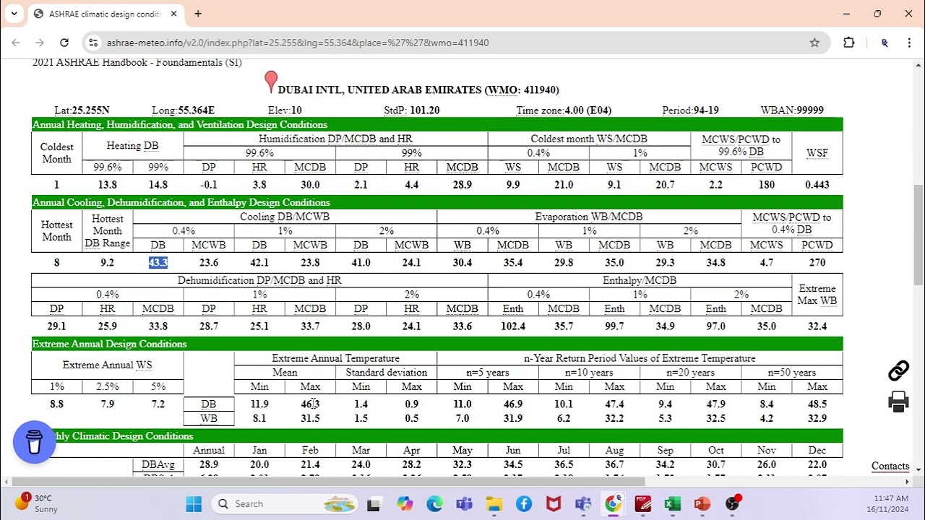
Task: Click the Dec column header
Action: click(817, 450)
